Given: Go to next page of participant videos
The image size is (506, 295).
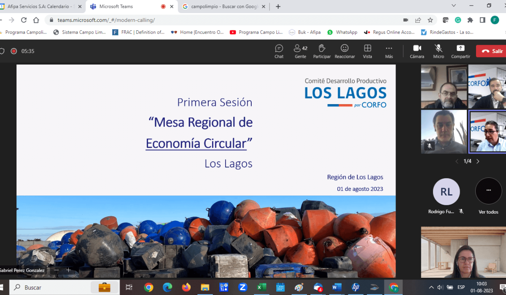Looking at the screenshot, I should pyautogui.click(x=478, y=161).
